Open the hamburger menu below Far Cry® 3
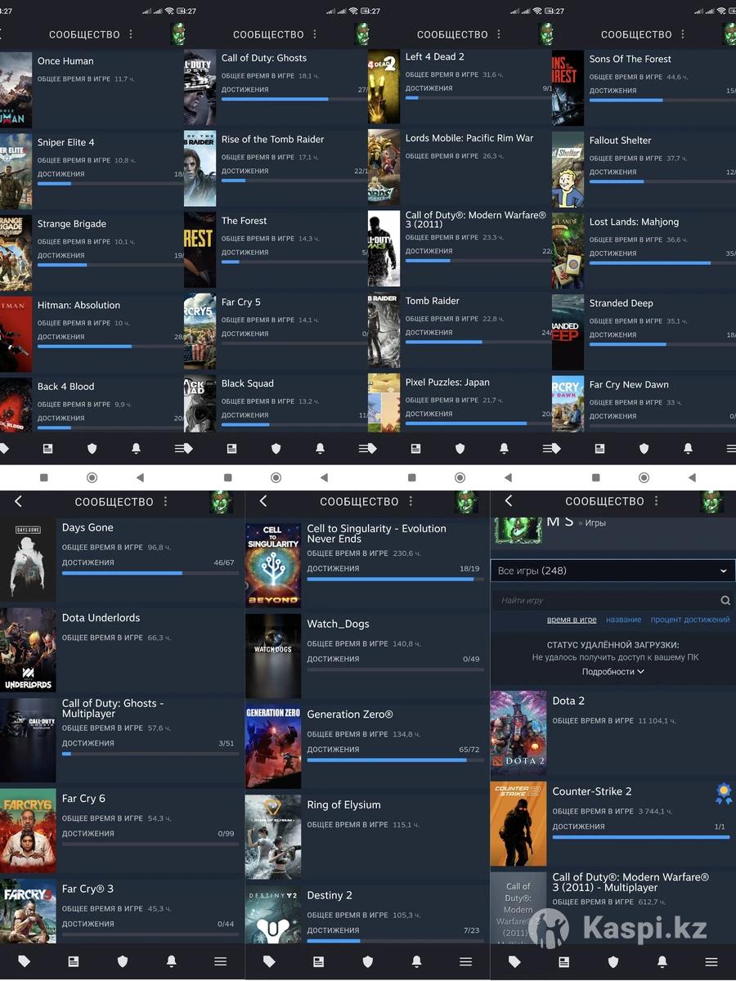736x981 pixels. click(221, 961)
